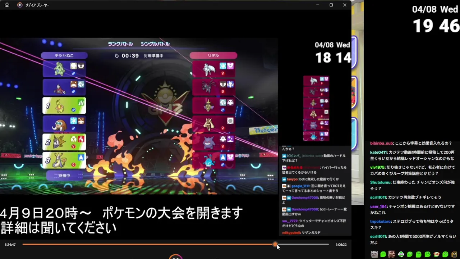Click the subtitle line 詳細は聞いてください
The height and width of the screenshot is (259, 460).
click(58, 228)
